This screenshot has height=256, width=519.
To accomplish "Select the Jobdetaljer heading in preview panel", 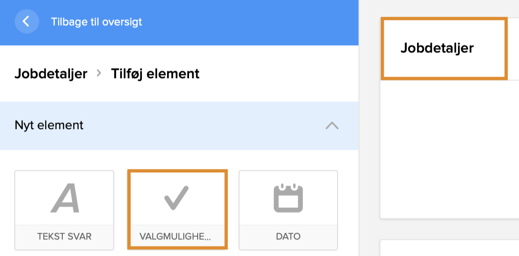I will (437, 48).
